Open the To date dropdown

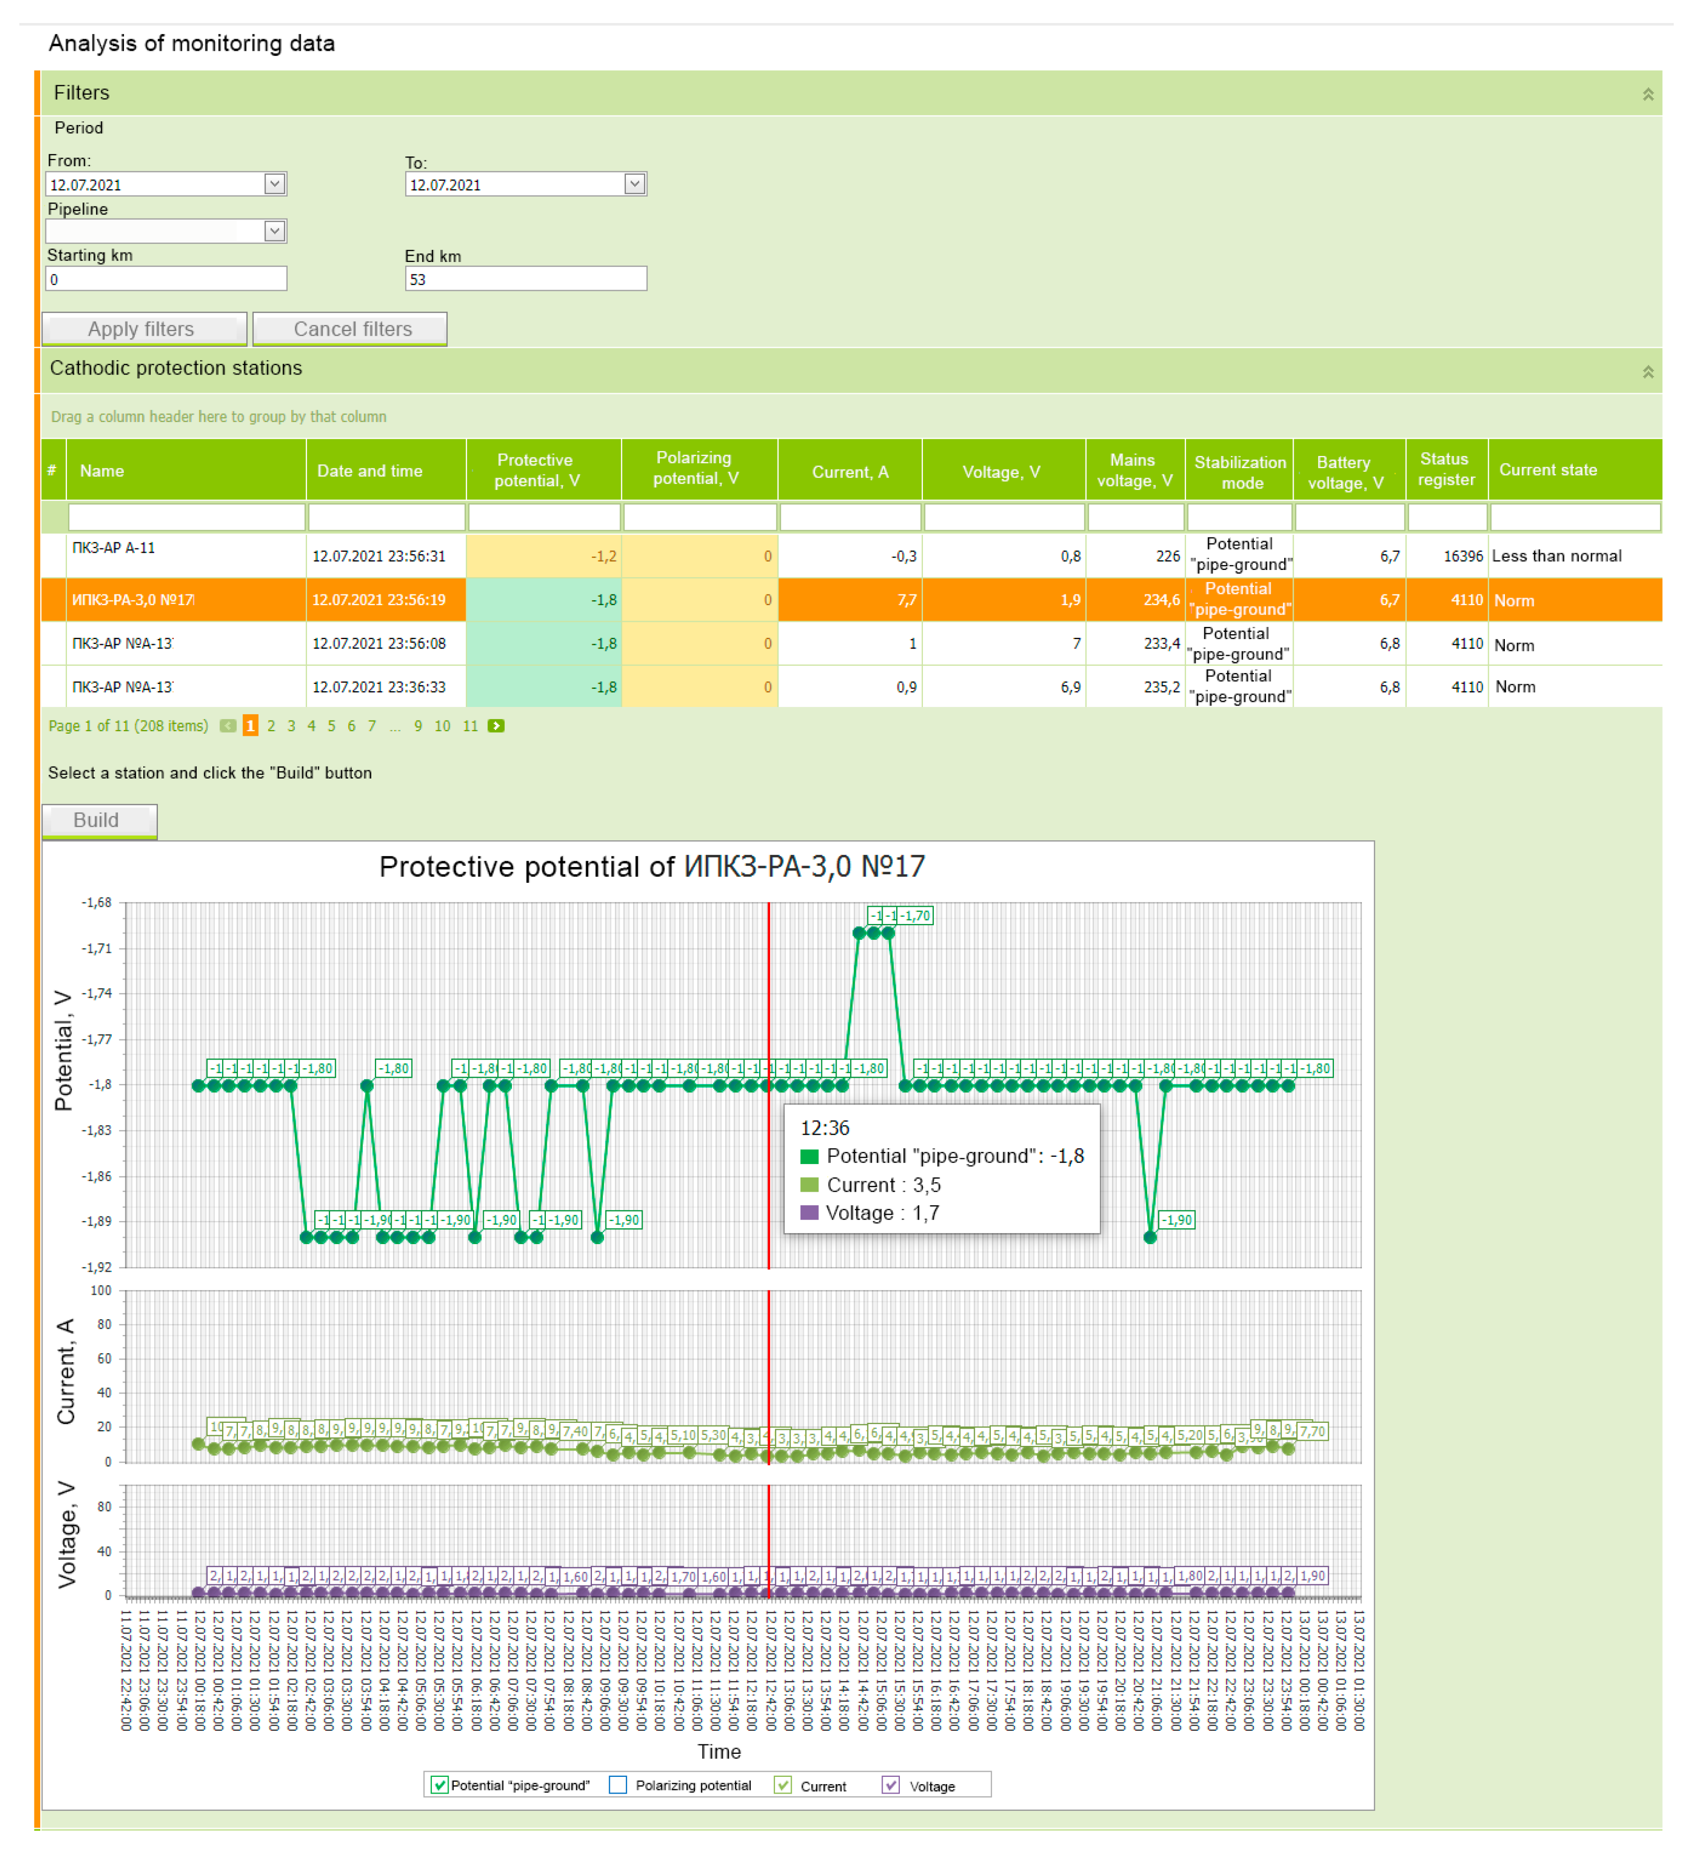pos(634,184)
